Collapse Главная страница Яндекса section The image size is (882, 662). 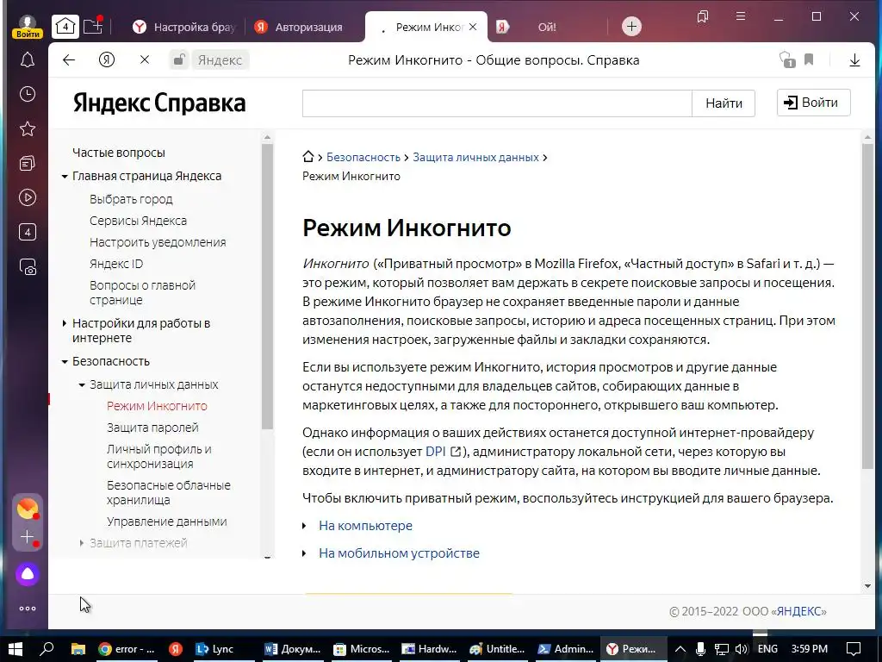click(x=64, y=176)
